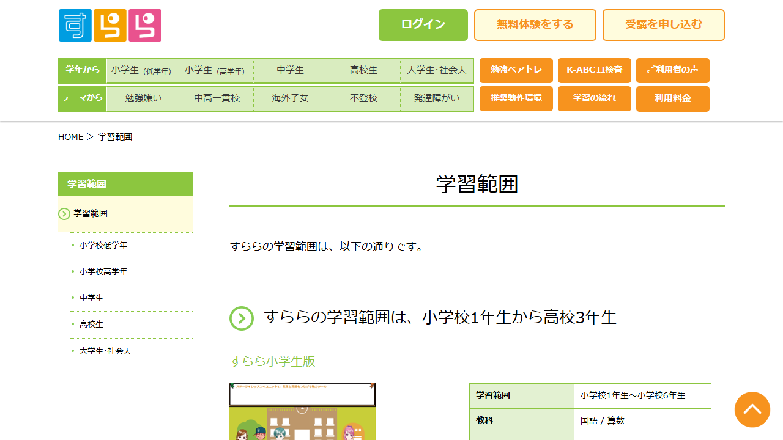Open the 高校生 menu item
This screenshot has height=440, width=783.
[363, 71]
